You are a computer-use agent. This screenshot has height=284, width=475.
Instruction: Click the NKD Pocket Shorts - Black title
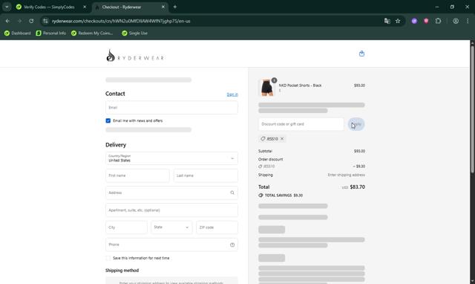[x=300, y=85]
